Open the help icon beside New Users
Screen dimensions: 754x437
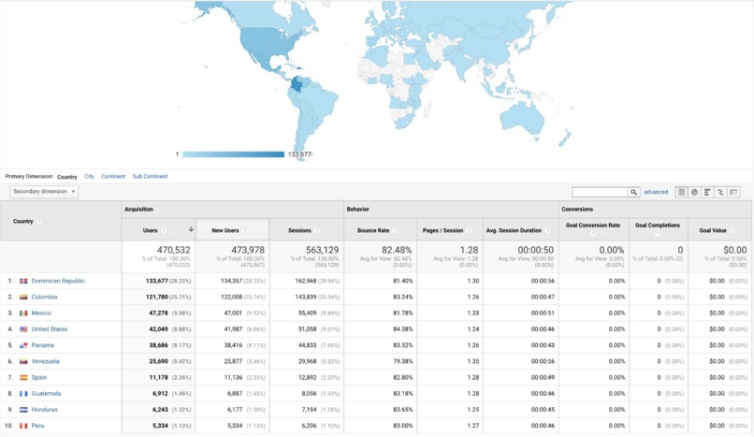245,230
